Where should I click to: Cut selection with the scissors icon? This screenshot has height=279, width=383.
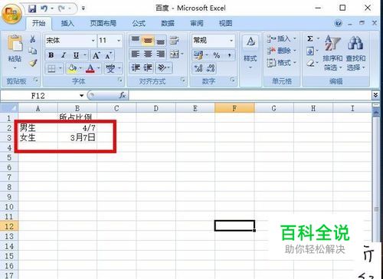[x=33, y=39]
